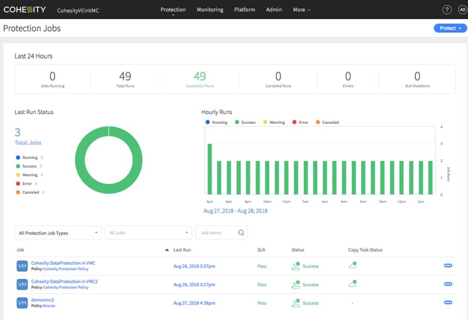Focus the Job Name search field
The image size is (468, 320).
pos(221,233)
